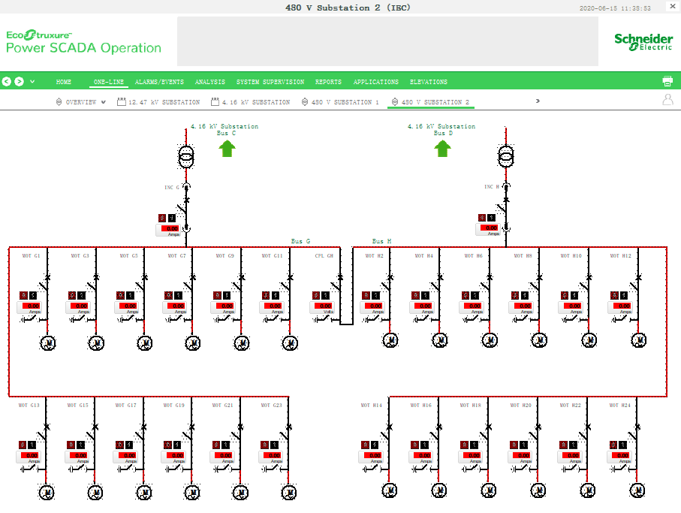Open SYSTEM SUPERVISION menu
This screenshot has height=513, width=681.
coord(270,82)
